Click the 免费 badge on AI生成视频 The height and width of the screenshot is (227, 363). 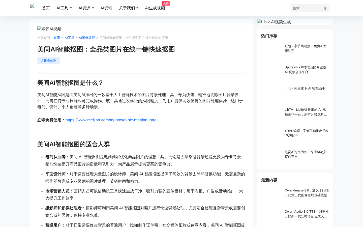click(x=166, y=3)
